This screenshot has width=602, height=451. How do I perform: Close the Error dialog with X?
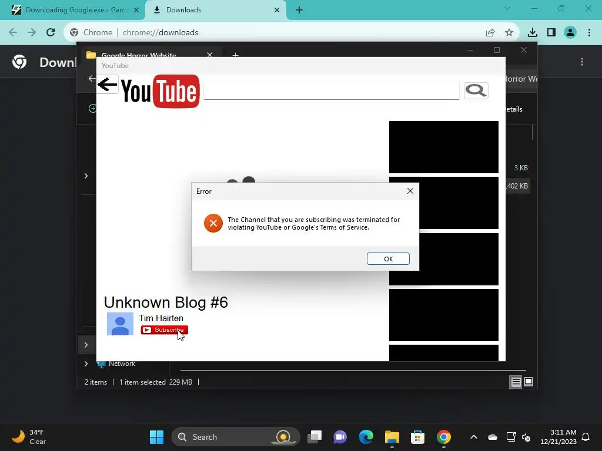(410, 191)
